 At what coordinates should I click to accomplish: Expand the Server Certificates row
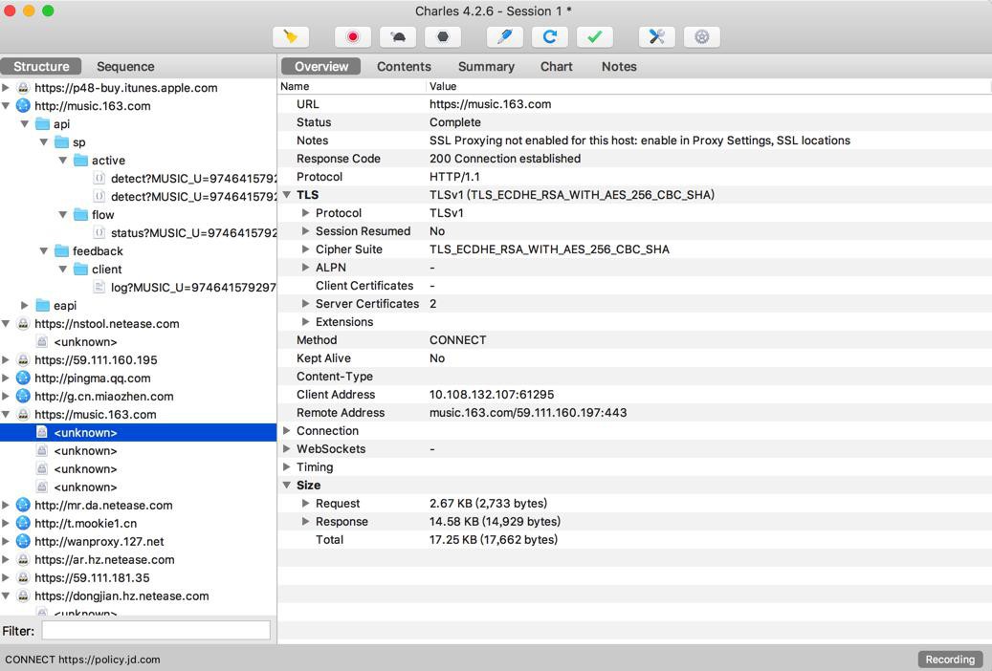coord(305,304)
